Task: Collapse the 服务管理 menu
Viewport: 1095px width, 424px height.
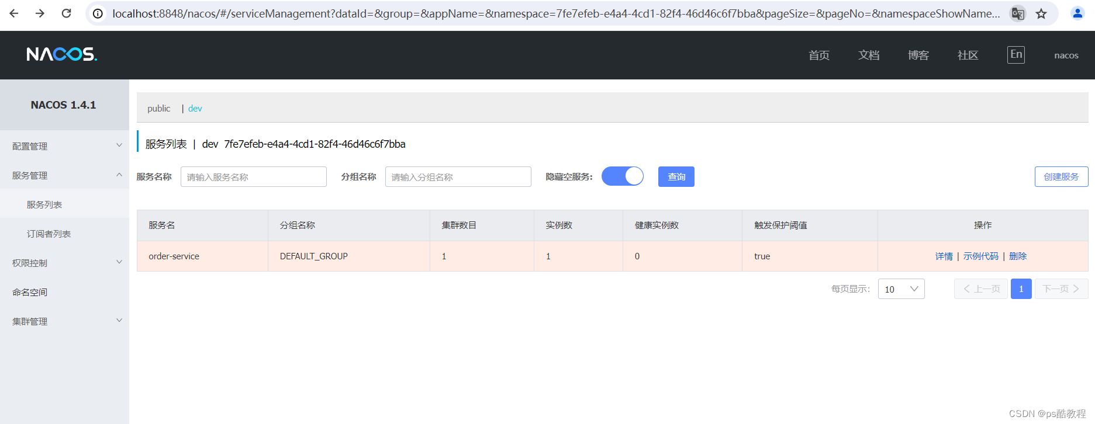Action: pyautogui.click(x=64, y=175)
